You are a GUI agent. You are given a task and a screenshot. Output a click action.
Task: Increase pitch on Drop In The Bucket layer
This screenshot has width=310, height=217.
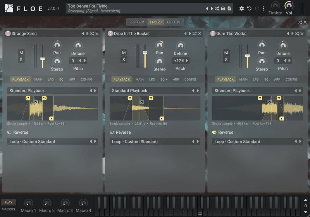coord(187,60)
